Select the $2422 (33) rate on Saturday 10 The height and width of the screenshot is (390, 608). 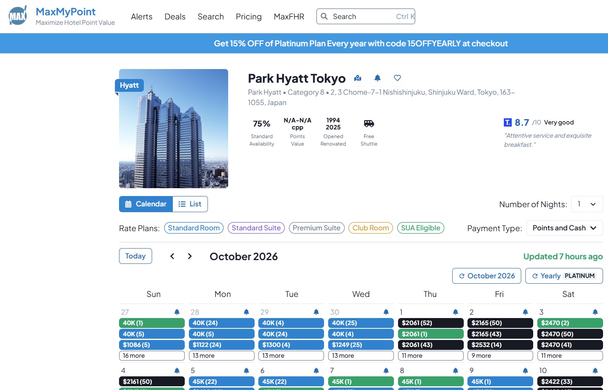click(570, 382)
